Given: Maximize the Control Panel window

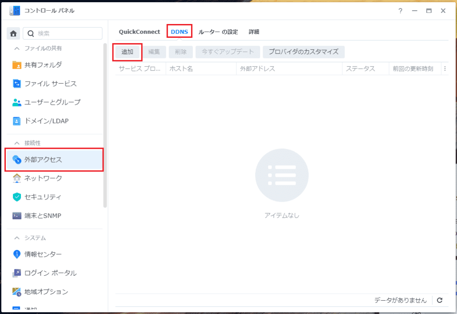Looking at the screenshot, I should click(x=429, y=11).
